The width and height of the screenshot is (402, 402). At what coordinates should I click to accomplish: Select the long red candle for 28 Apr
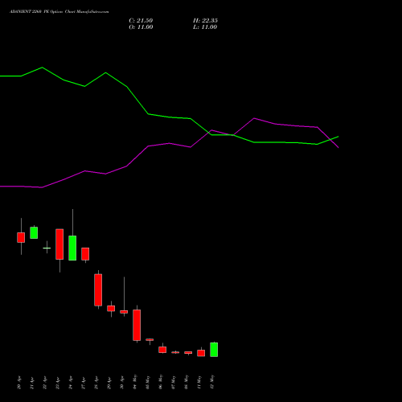pyautogui.click(x=98, y=289)
